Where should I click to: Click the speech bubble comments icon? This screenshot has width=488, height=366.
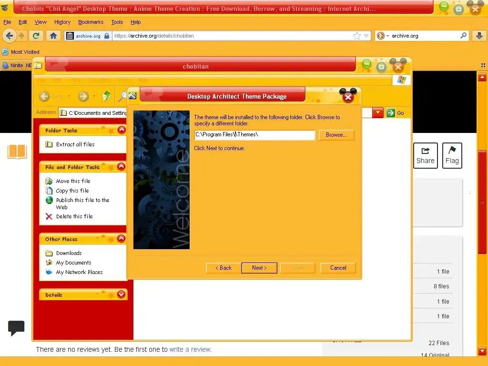16,328
